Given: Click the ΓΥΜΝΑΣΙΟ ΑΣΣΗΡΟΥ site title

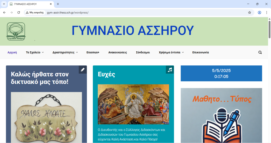Looking at the screenshot, I should pos(133,30).
